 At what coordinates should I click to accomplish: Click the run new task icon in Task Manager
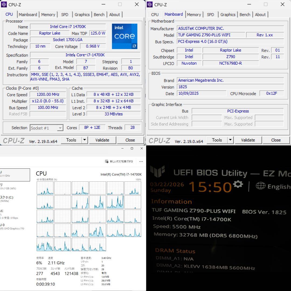coord(106,161)
